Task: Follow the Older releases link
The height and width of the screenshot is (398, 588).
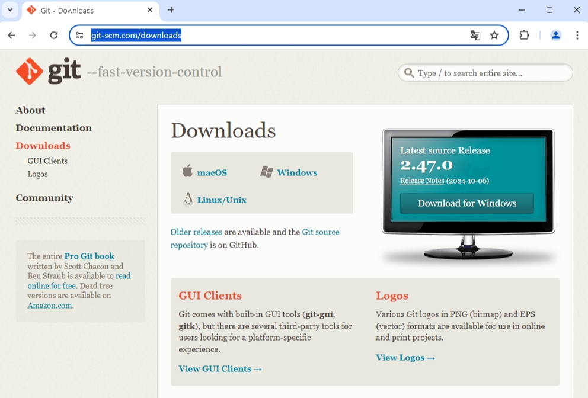Action: pos(196,232)
